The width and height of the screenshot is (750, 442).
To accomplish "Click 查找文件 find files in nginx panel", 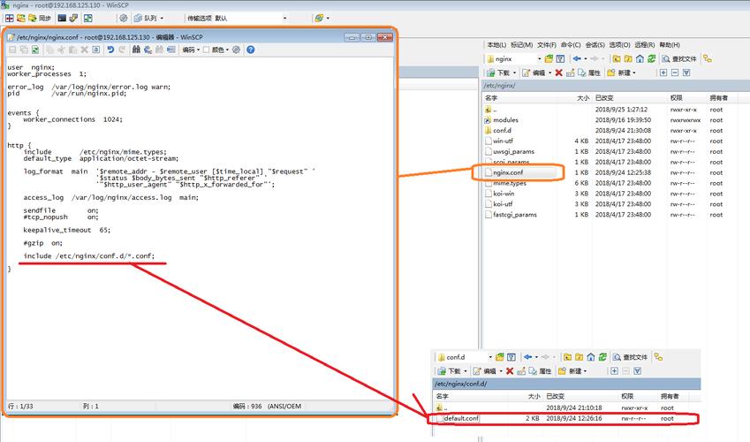I will coord(679,59).
